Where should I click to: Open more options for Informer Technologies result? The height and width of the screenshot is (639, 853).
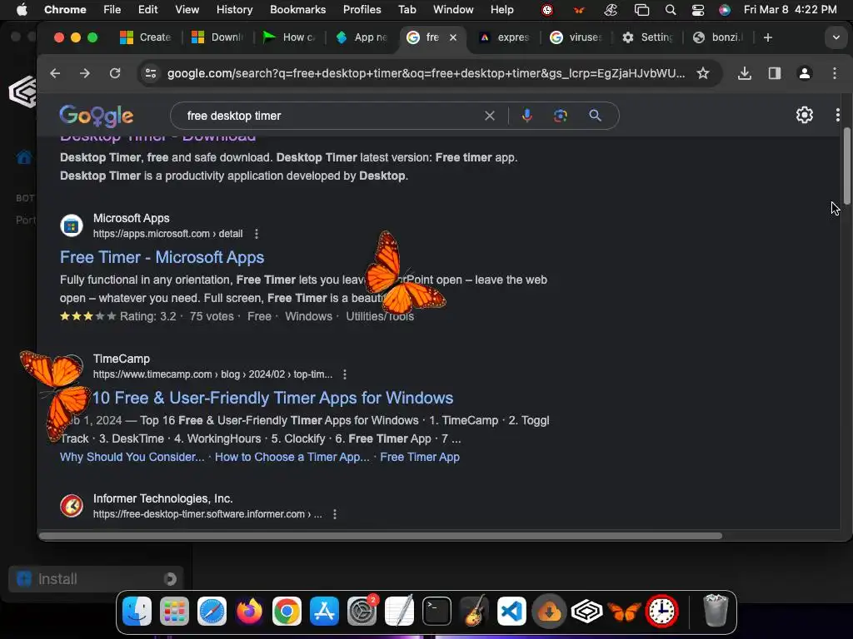335,514
